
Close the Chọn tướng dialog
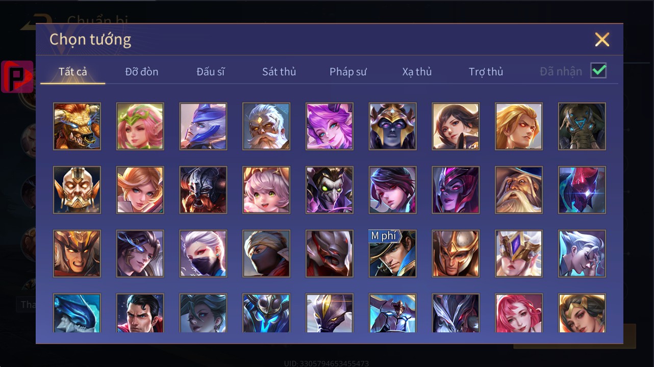tap(602, 39)
